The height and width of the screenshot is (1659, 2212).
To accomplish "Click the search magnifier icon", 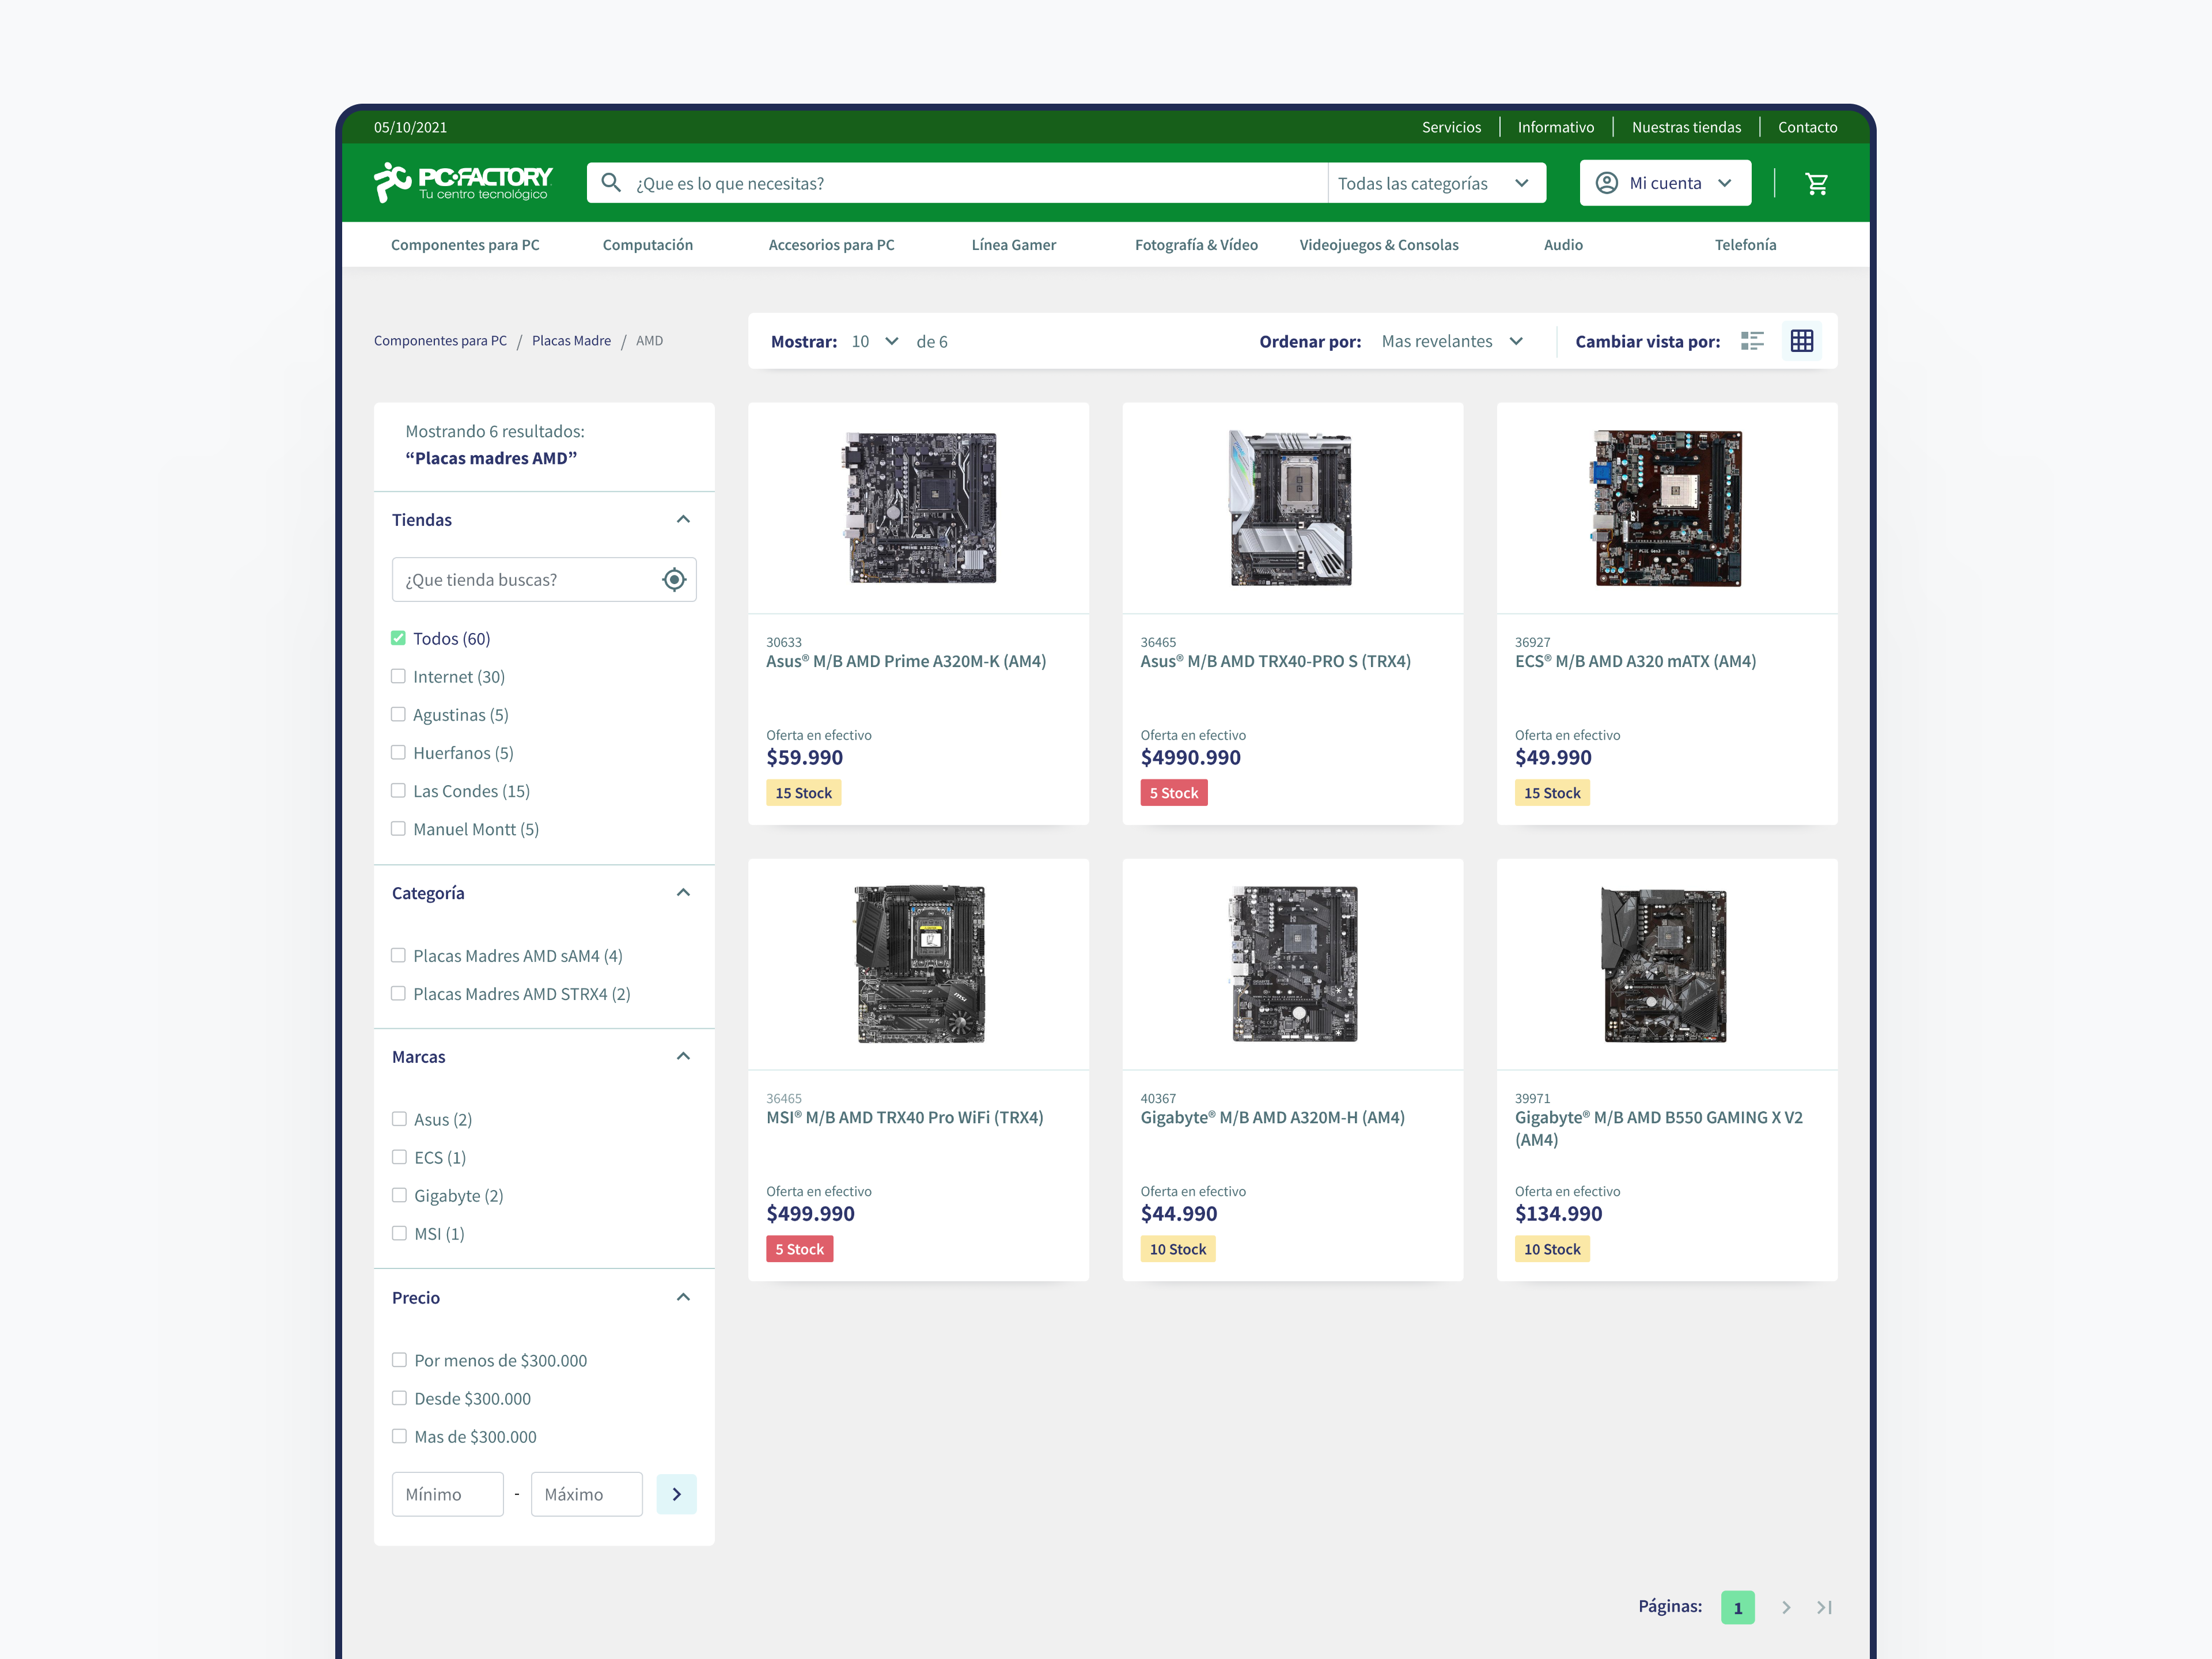I will click(611, 183).
